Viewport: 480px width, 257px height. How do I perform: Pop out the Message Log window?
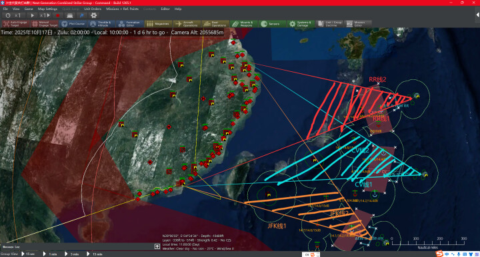(157, 246)
